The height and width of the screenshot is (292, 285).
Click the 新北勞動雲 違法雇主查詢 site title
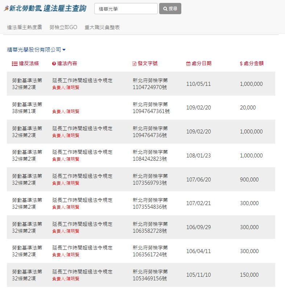coord(45,8)
